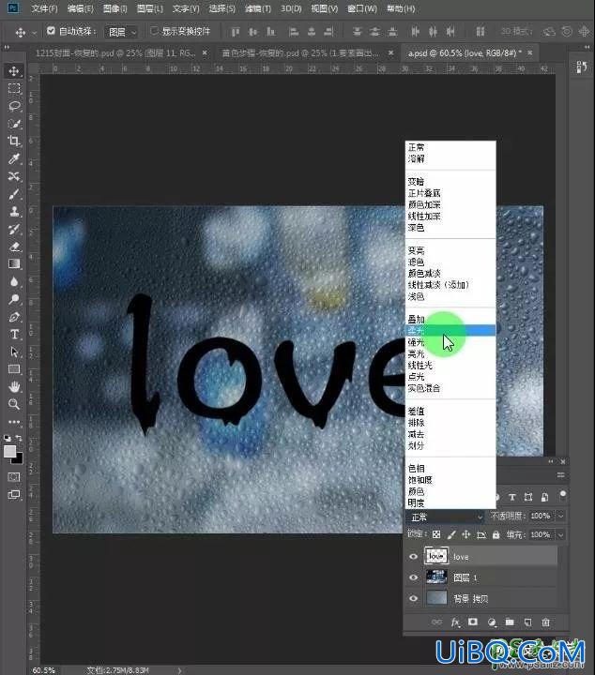Select the Eyedropper tool
The image size is (595, 675).
point(14,158)
